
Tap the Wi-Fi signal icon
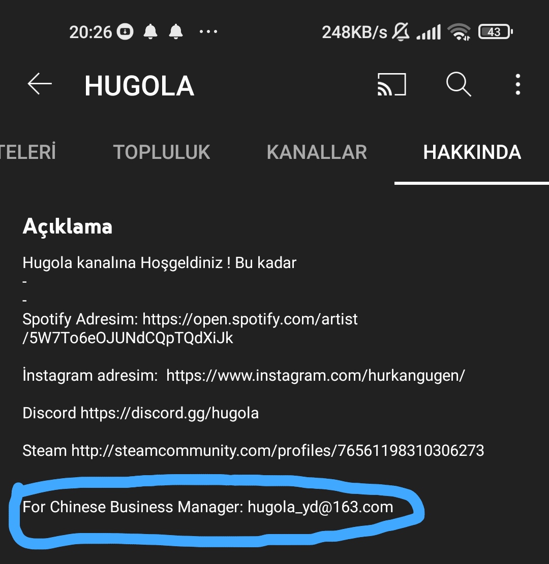pyautogui.click(x=459, y=31)
